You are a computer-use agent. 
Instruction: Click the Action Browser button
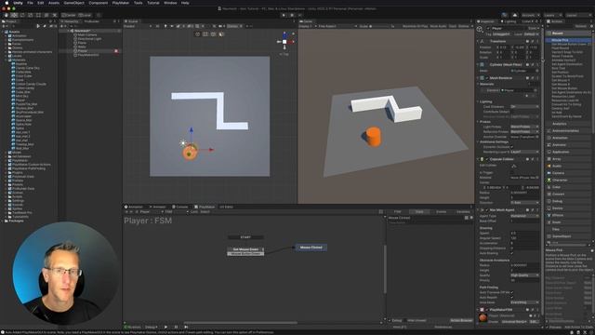[x=461, y=320]
